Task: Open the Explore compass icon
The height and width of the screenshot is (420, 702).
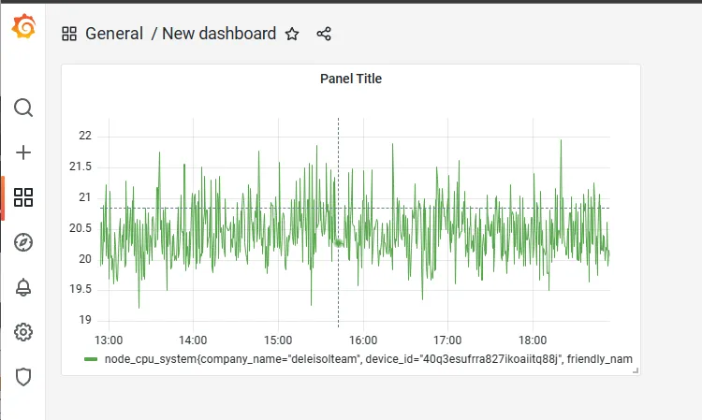Action: pyautogui.click(x=23, y=242)
